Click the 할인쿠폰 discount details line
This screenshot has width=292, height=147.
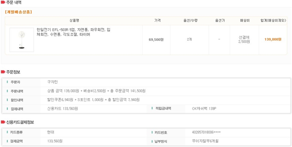point(93,100)
